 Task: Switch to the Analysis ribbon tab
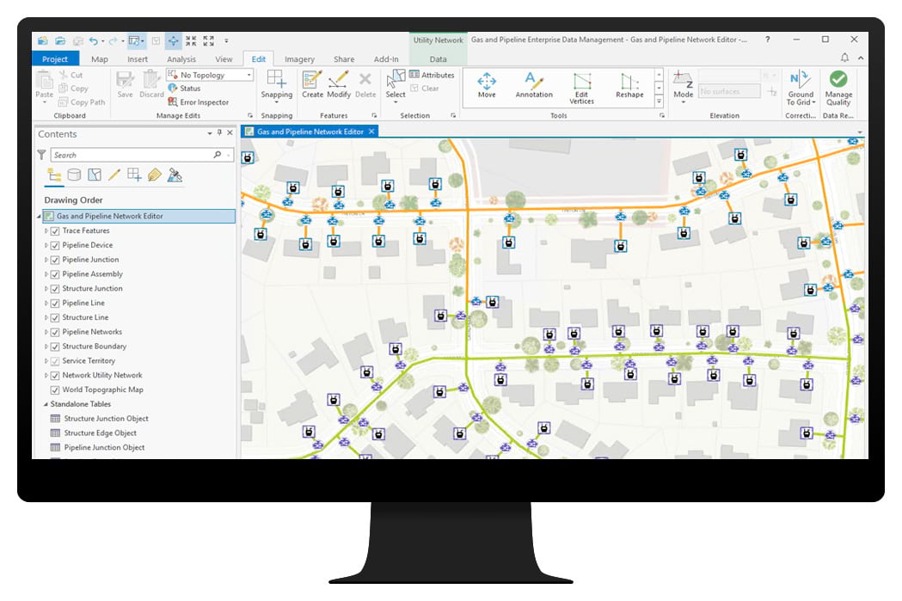click(181, 58)
